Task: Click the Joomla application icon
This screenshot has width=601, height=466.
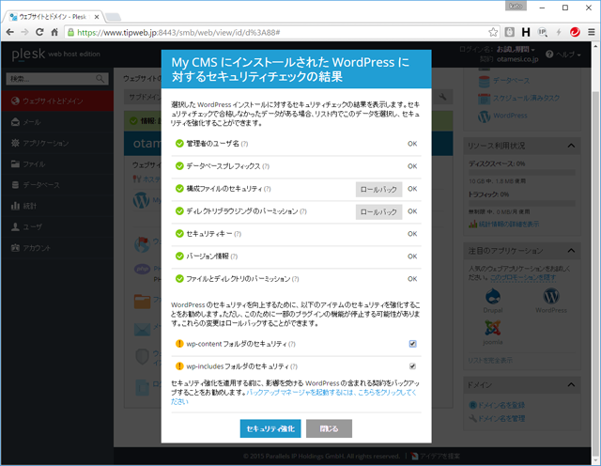Action: (x=493, y=328)
